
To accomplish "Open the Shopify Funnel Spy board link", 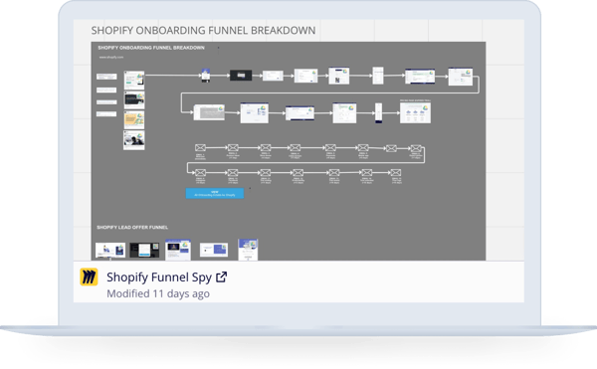I will 159,277.
